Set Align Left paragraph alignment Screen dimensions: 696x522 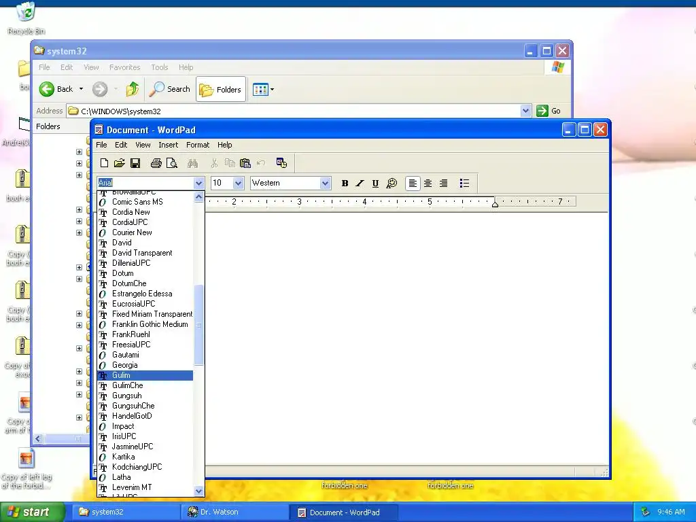coord(413,184)
